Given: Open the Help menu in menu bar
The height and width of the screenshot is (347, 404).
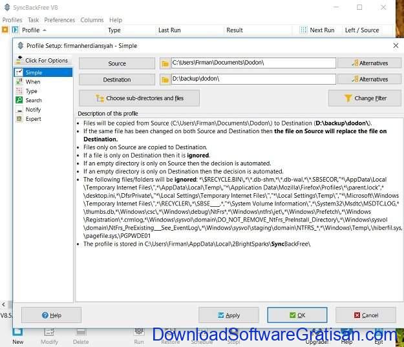Looking at the screenshot, I should pyautogui.click(x=116, y=20).
